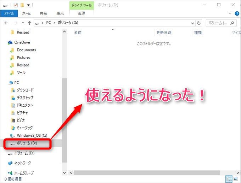Screen dimensions: 241x183
Task: Go forward with the right arrow button
Action: click(x=16, y=23)
